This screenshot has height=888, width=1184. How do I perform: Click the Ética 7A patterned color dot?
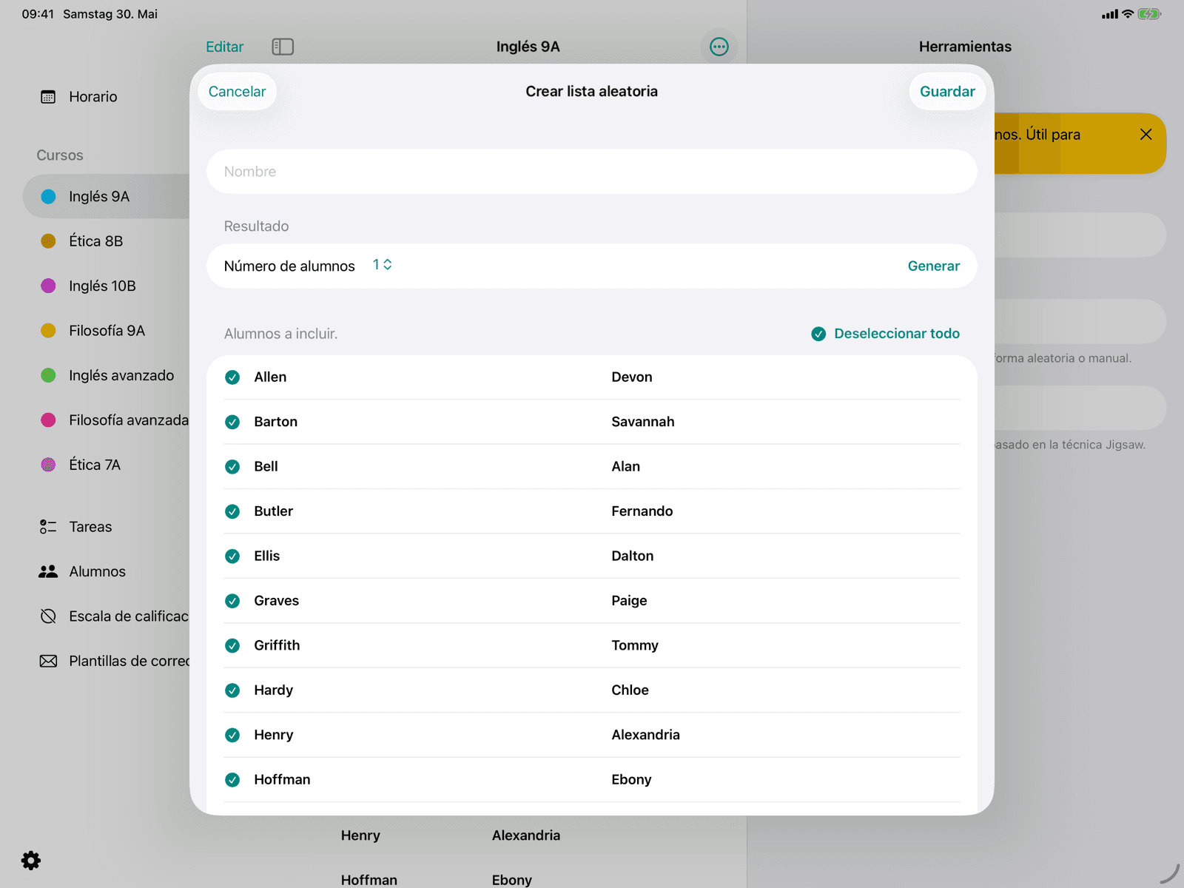[48, 465]
